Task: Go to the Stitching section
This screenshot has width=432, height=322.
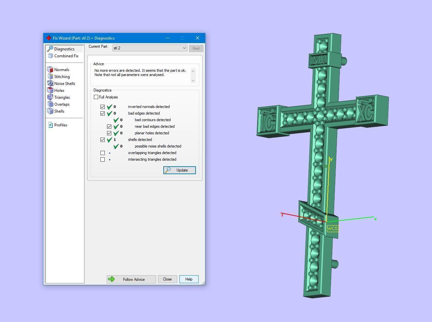Action: pos(62,77)
